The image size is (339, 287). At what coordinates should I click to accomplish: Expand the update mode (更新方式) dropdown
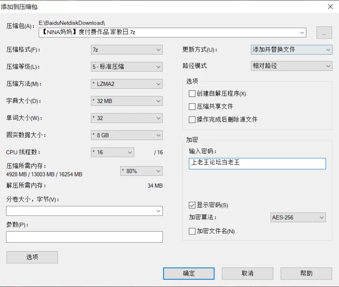(291, 49)
